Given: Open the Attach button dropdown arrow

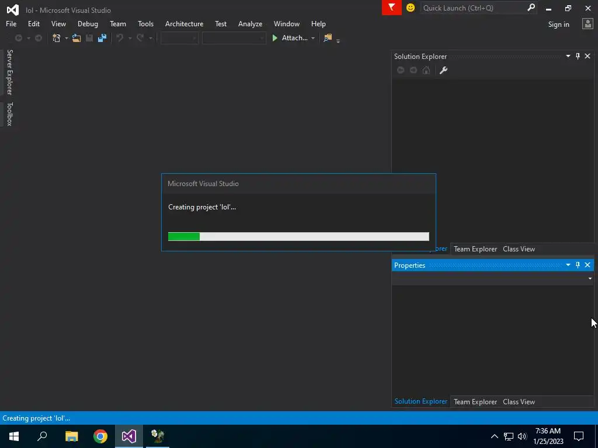Looking at the screenshot, I should pyautogui.click(x=313, y=38).
